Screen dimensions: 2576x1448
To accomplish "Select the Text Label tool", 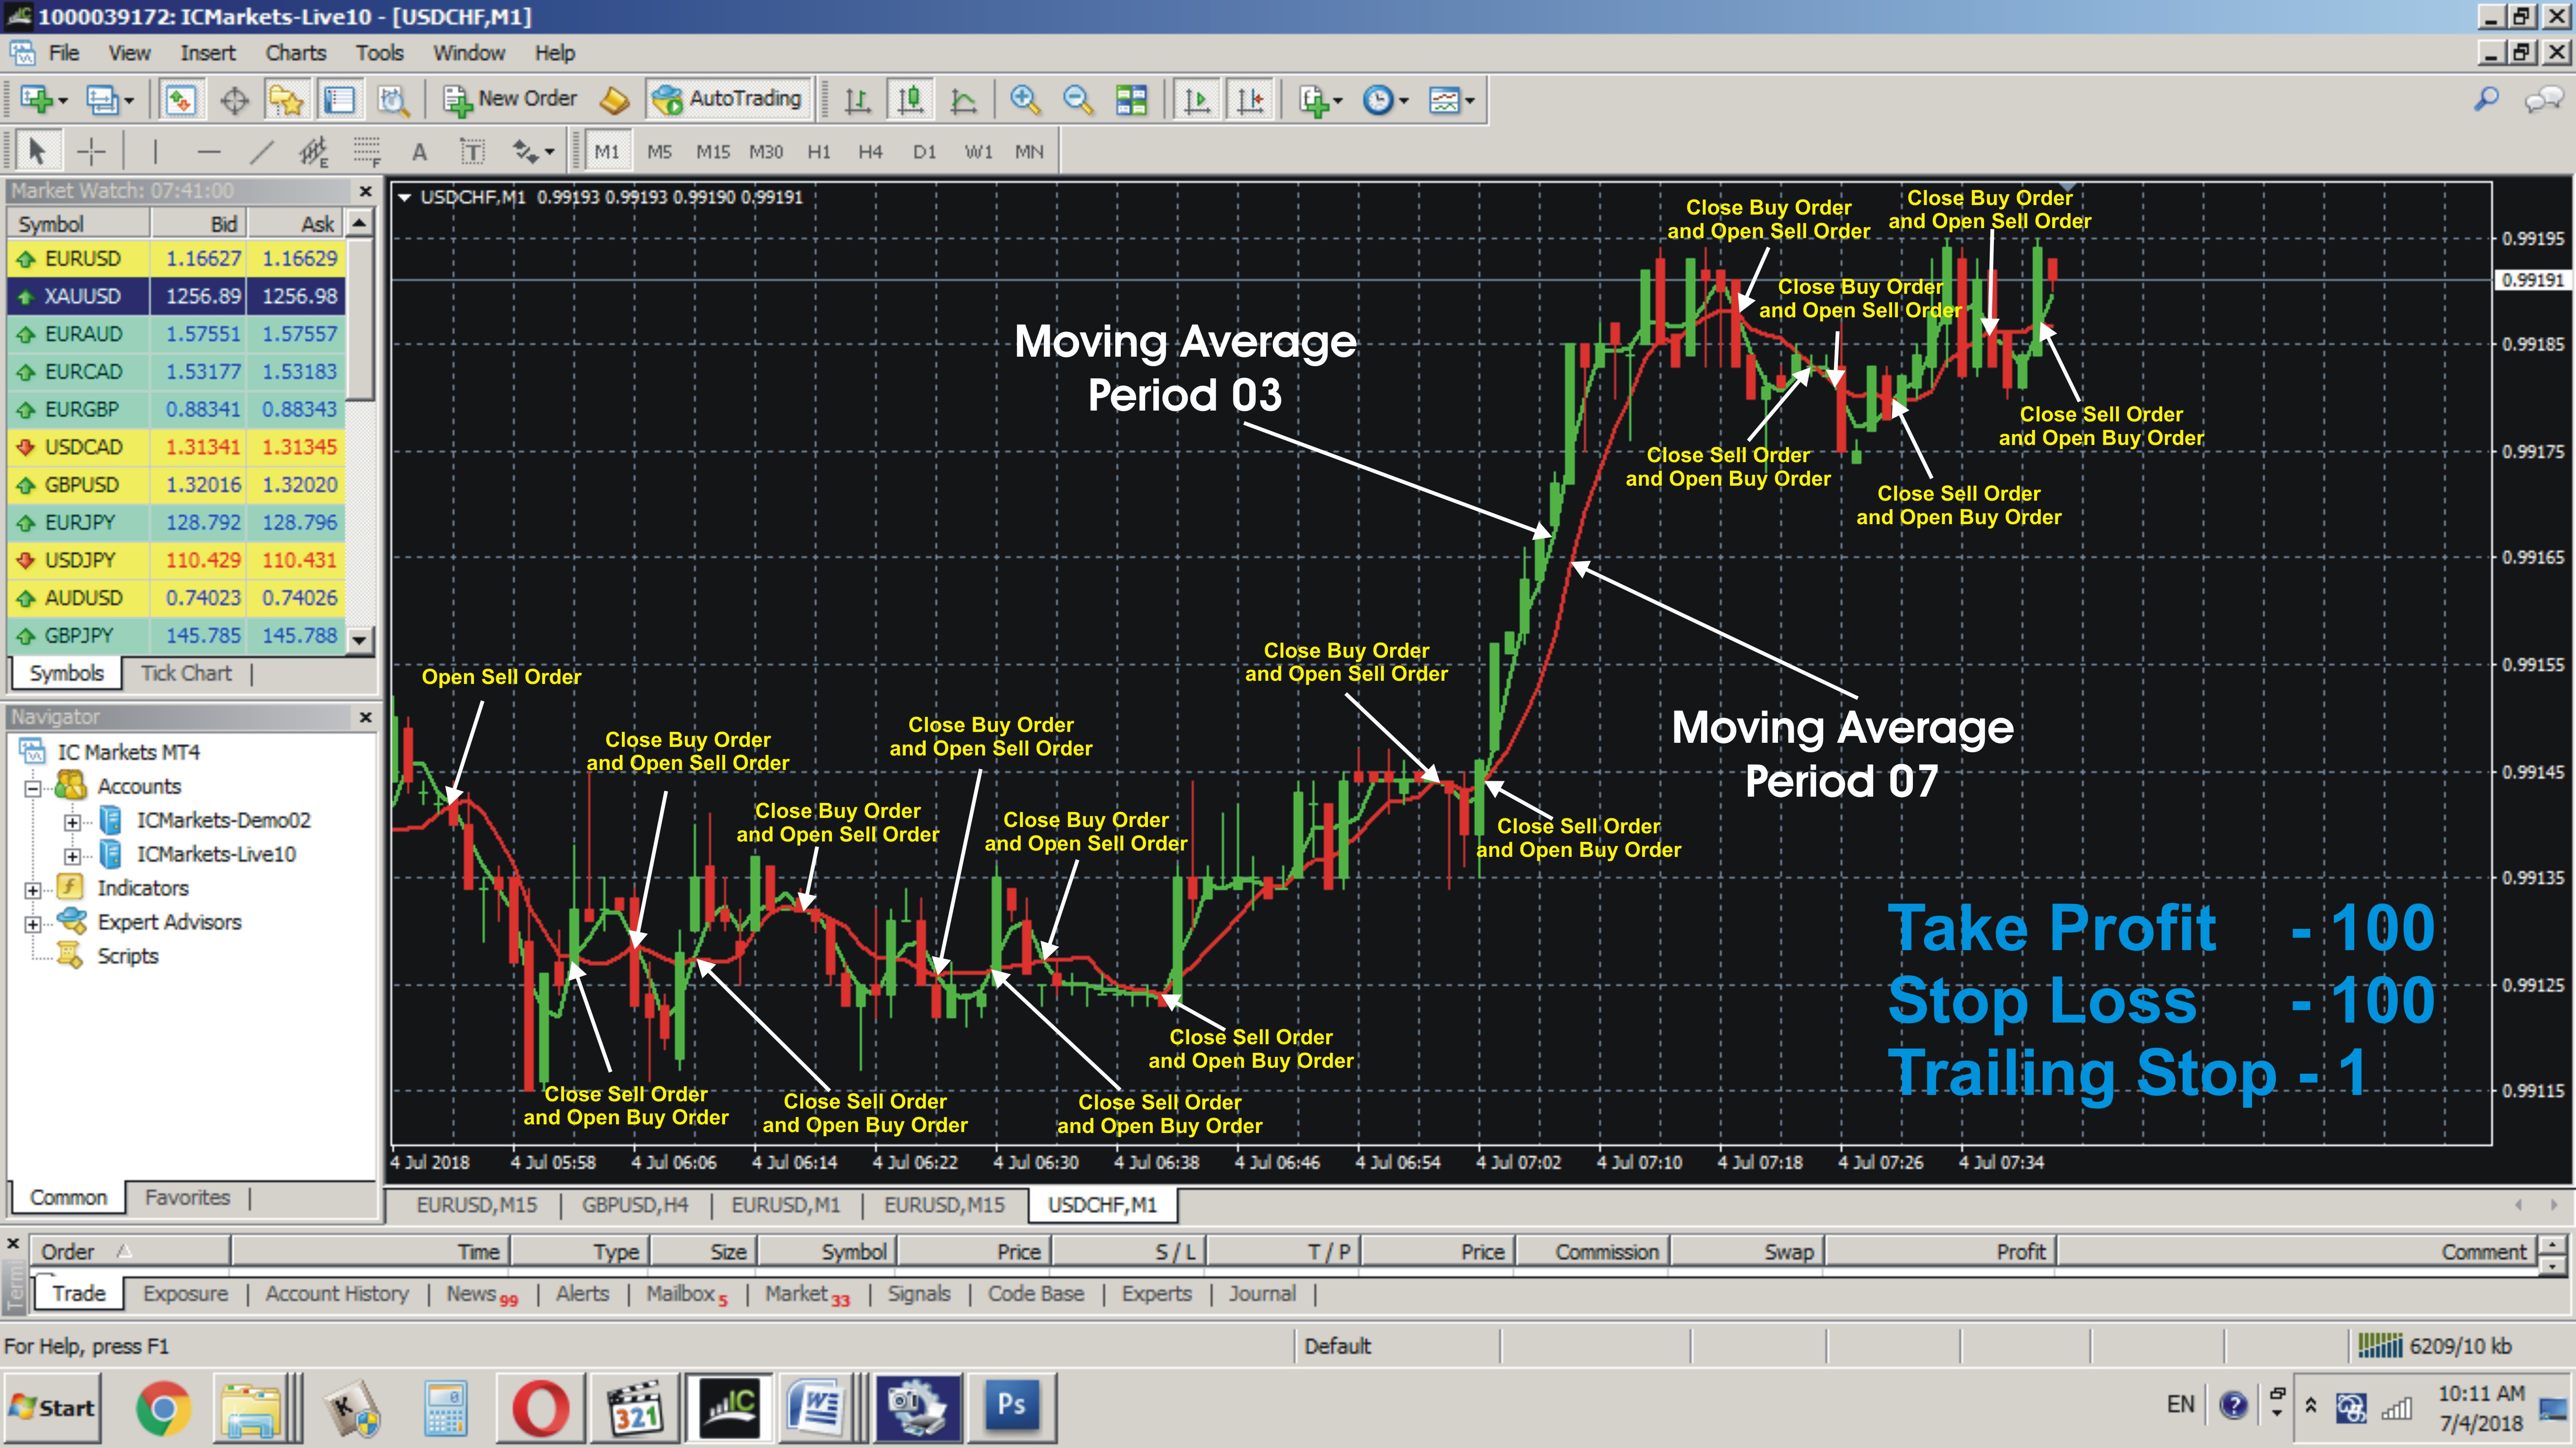I will [472, 152].
